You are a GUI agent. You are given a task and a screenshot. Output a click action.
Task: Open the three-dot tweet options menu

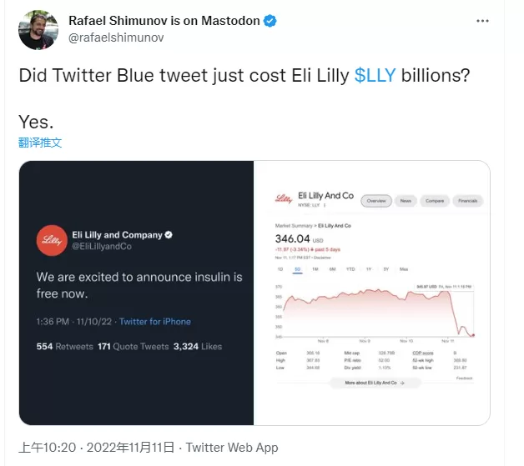click(x=482, y=21)
